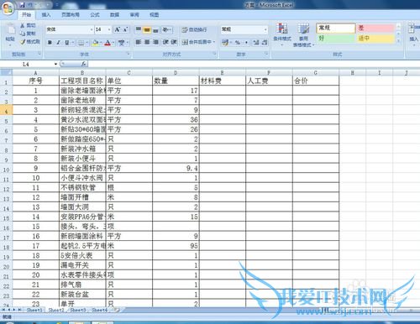This screenshot has width=420, height=324.
Task: Click the Copy (复制) icon
Action: (23, 34)
